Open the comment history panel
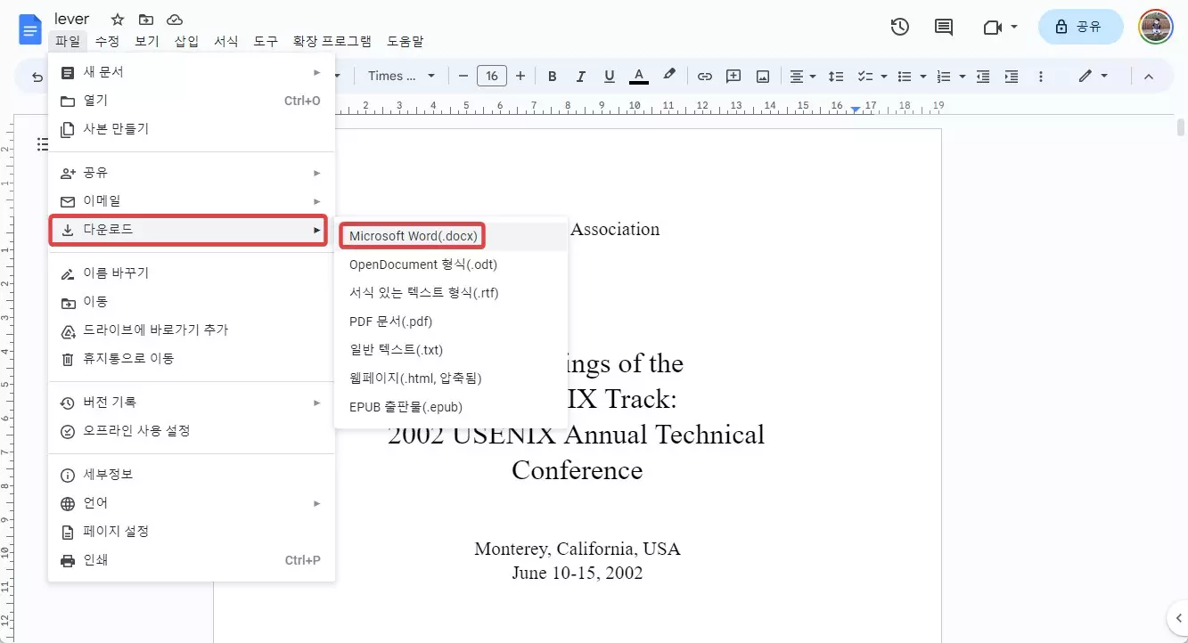1188x643 pixels. pos(942,27)
